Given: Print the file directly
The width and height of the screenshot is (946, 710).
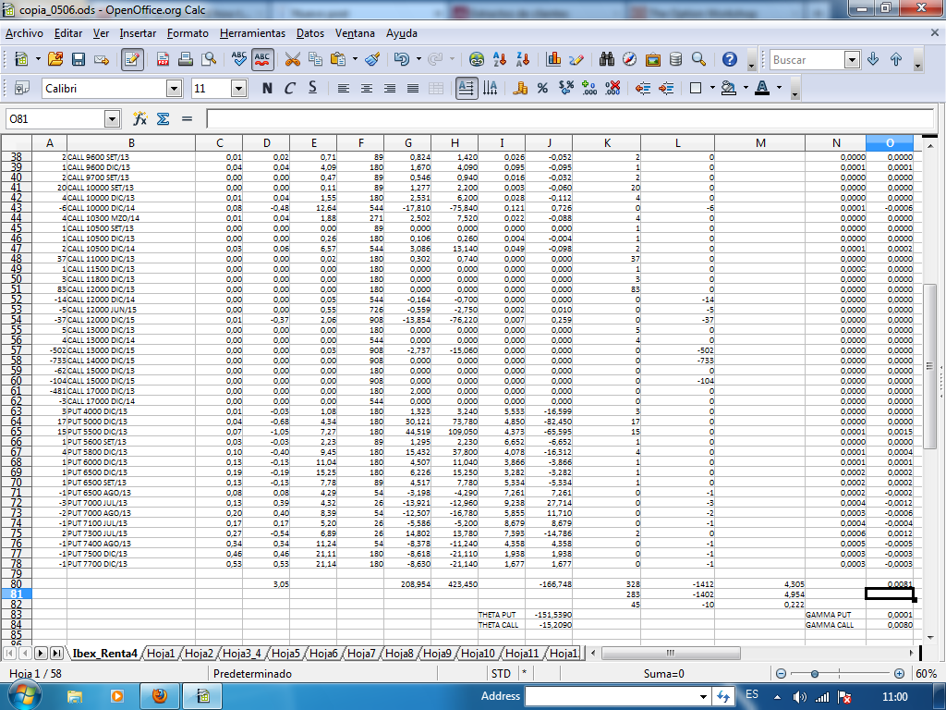Looking at the screenshot, I should (x=186, y=59).
